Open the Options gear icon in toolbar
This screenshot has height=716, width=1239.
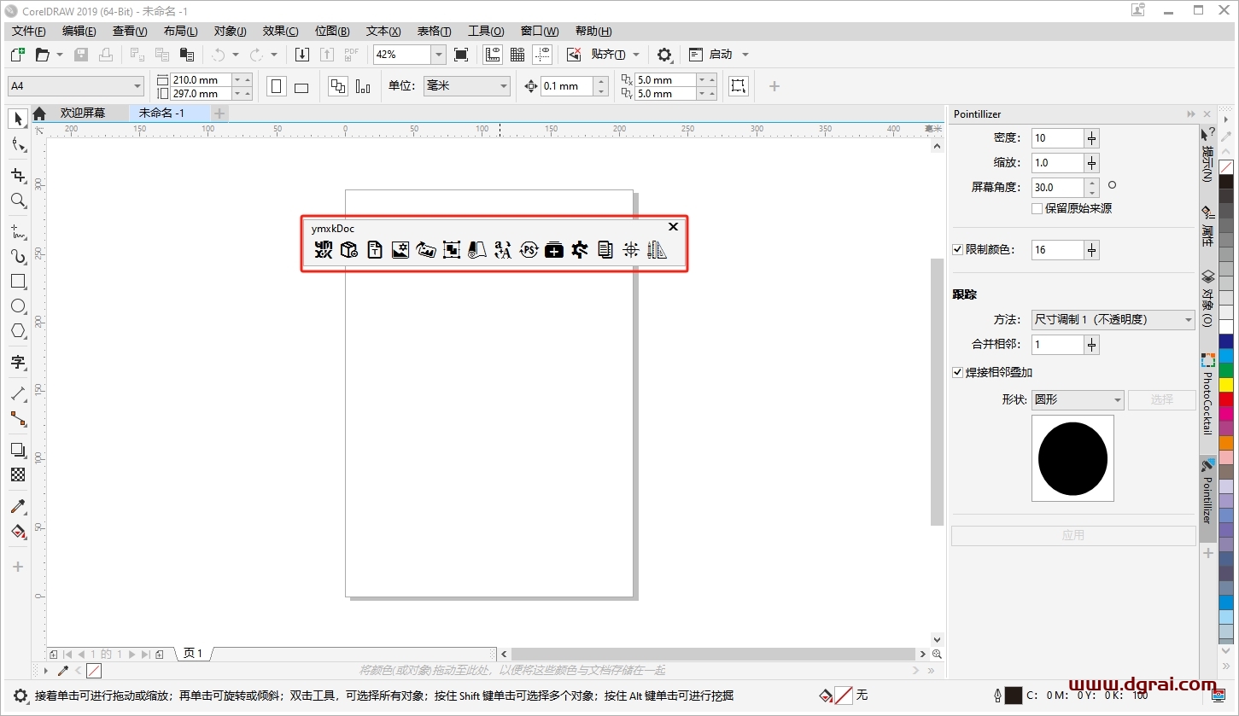pyautogui.click(x=664, y=55)
